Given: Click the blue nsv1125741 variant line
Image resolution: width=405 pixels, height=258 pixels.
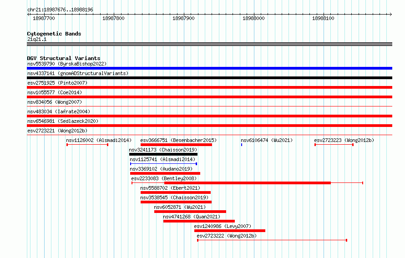Looking at the screenshot, I should pos(163,164).
